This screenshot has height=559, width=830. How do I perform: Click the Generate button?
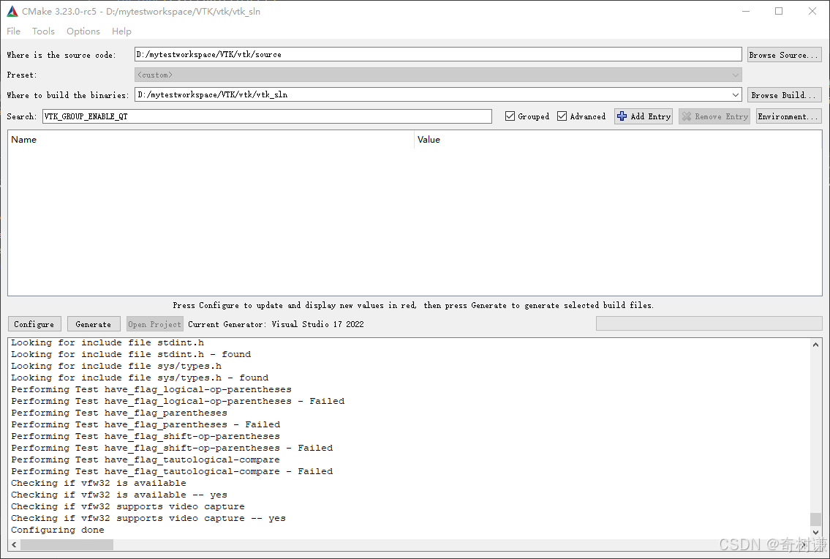click(94, 323)
